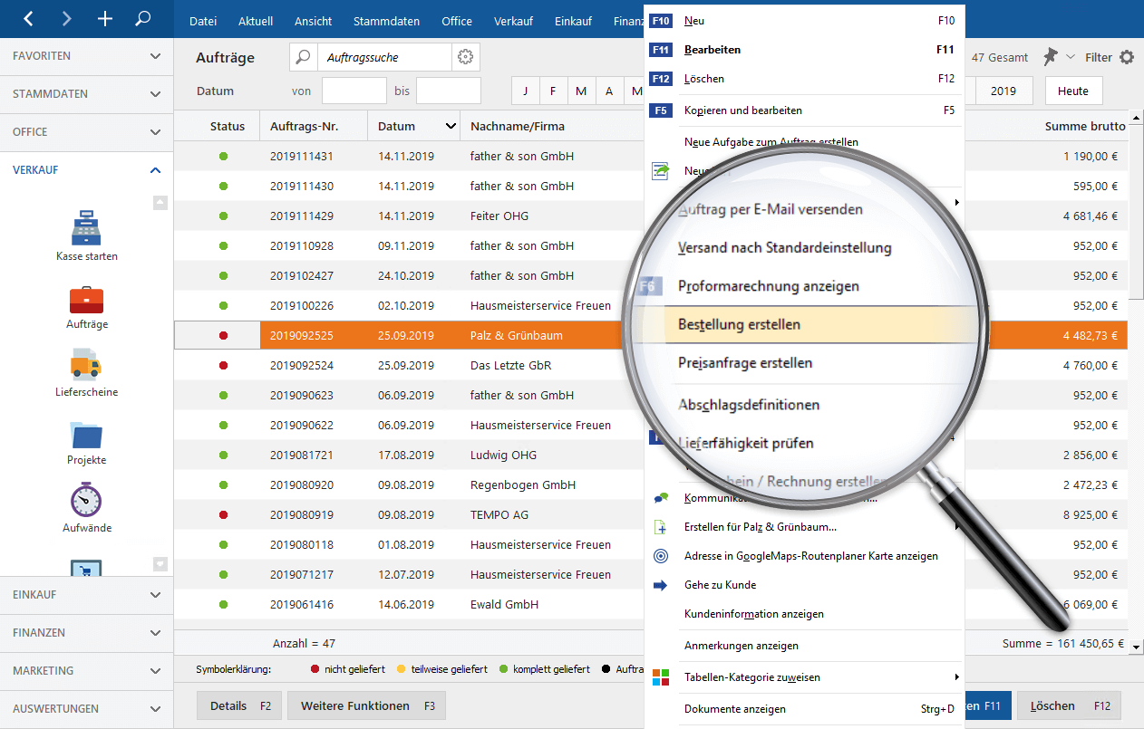Select order row 2019092524 Das Letzte GbR
Viewport: 1144px width, 729px height.
(408, 366)
